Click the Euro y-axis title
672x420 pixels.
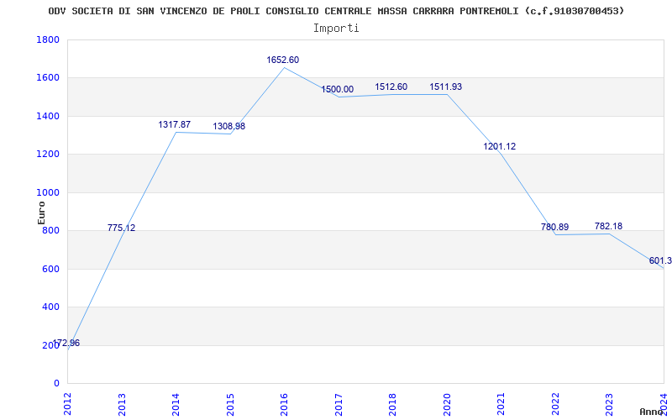[41, 213]
